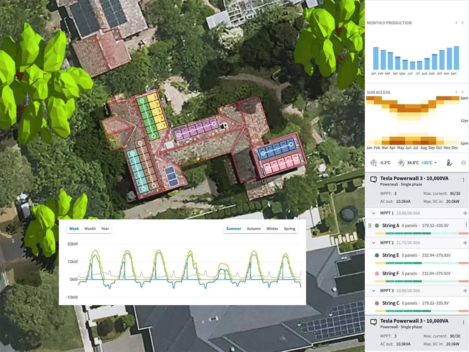
Task: Open String A options menu
Action: click(x=466, y=225)
